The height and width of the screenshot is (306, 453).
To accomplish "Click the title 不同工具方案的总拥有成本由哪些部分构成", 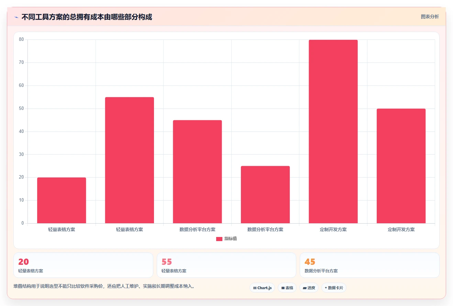I will [87, 17].
